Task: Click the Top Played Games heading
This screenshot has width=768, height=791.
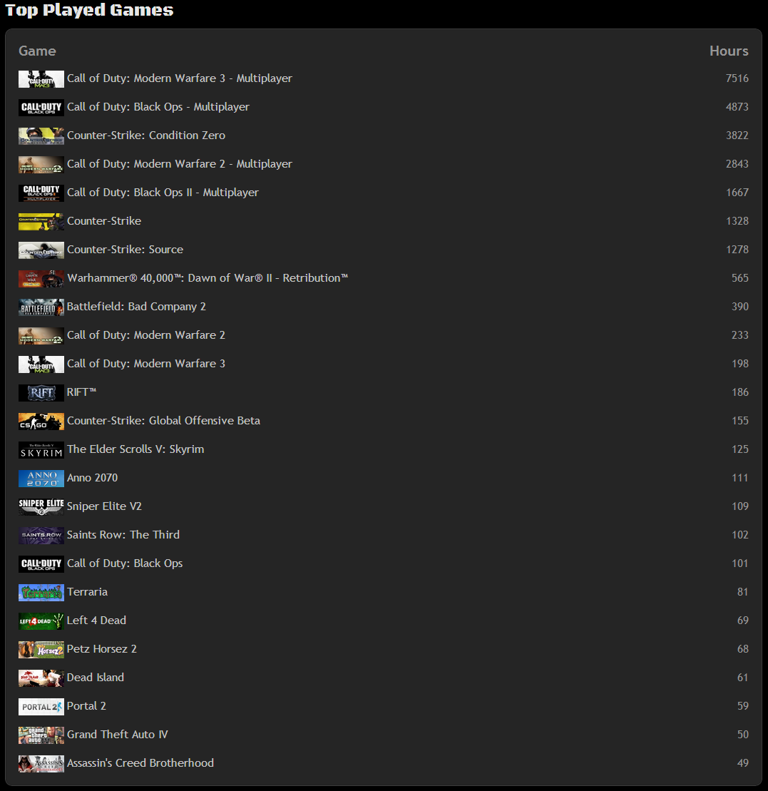Action: (89, 10)
